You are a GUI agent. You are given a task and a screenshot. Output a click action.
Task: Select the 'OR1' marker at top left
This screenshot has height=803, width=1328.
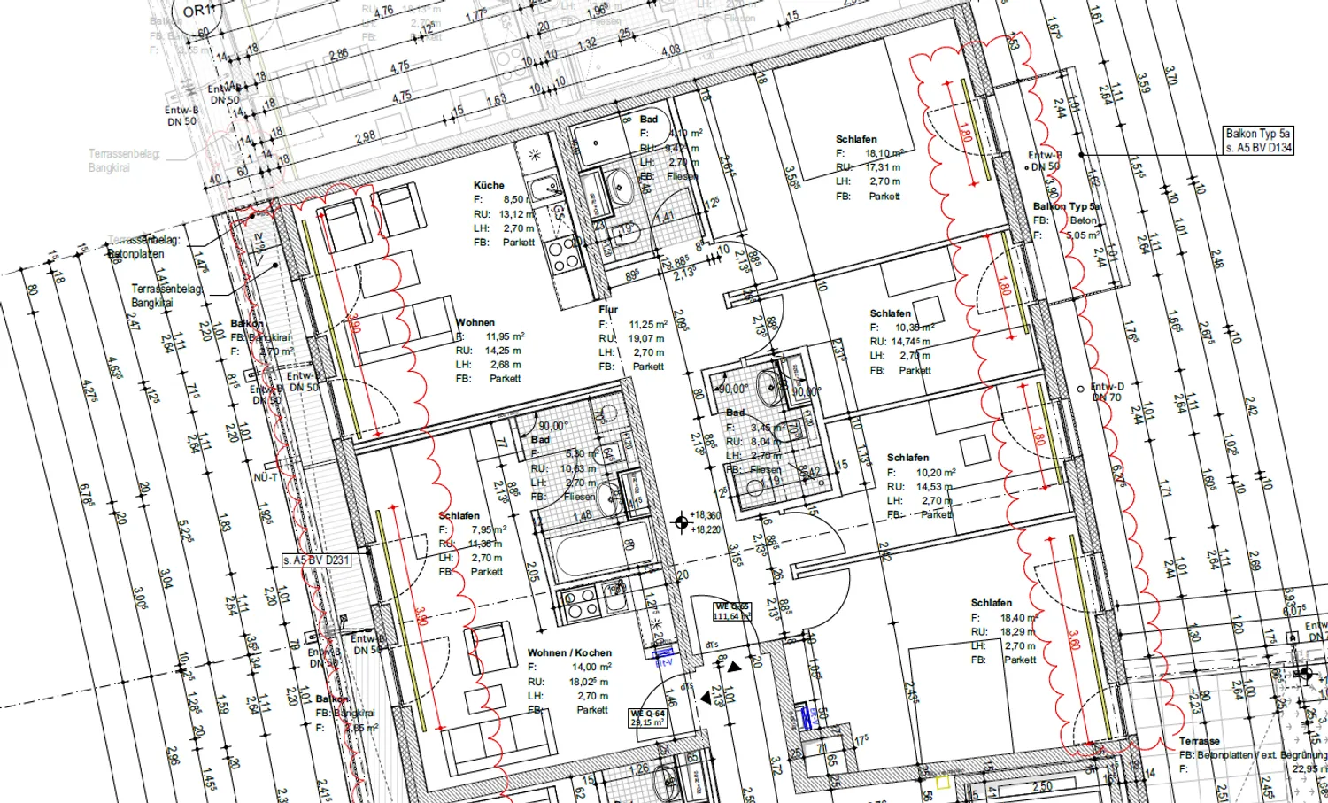pos(196,11)
